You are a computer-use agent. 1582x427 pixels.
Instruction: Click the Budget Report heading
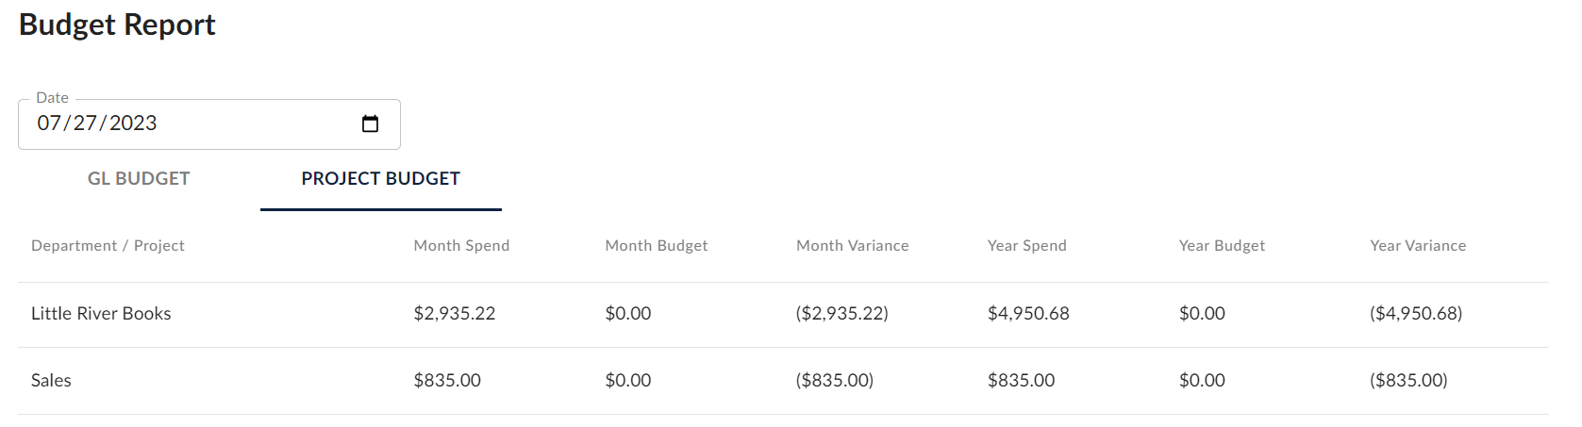tap(117, 25)
